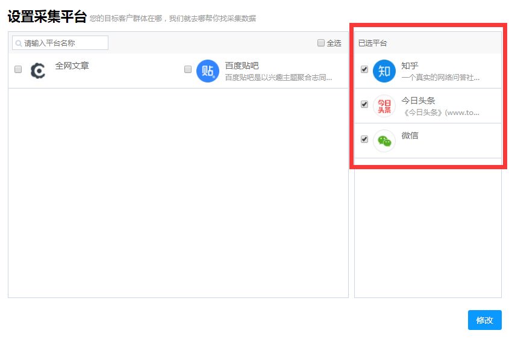This screenshot has height=339, width=509.
Task: Click the 今日头条 title text
Action: (418, 101)
